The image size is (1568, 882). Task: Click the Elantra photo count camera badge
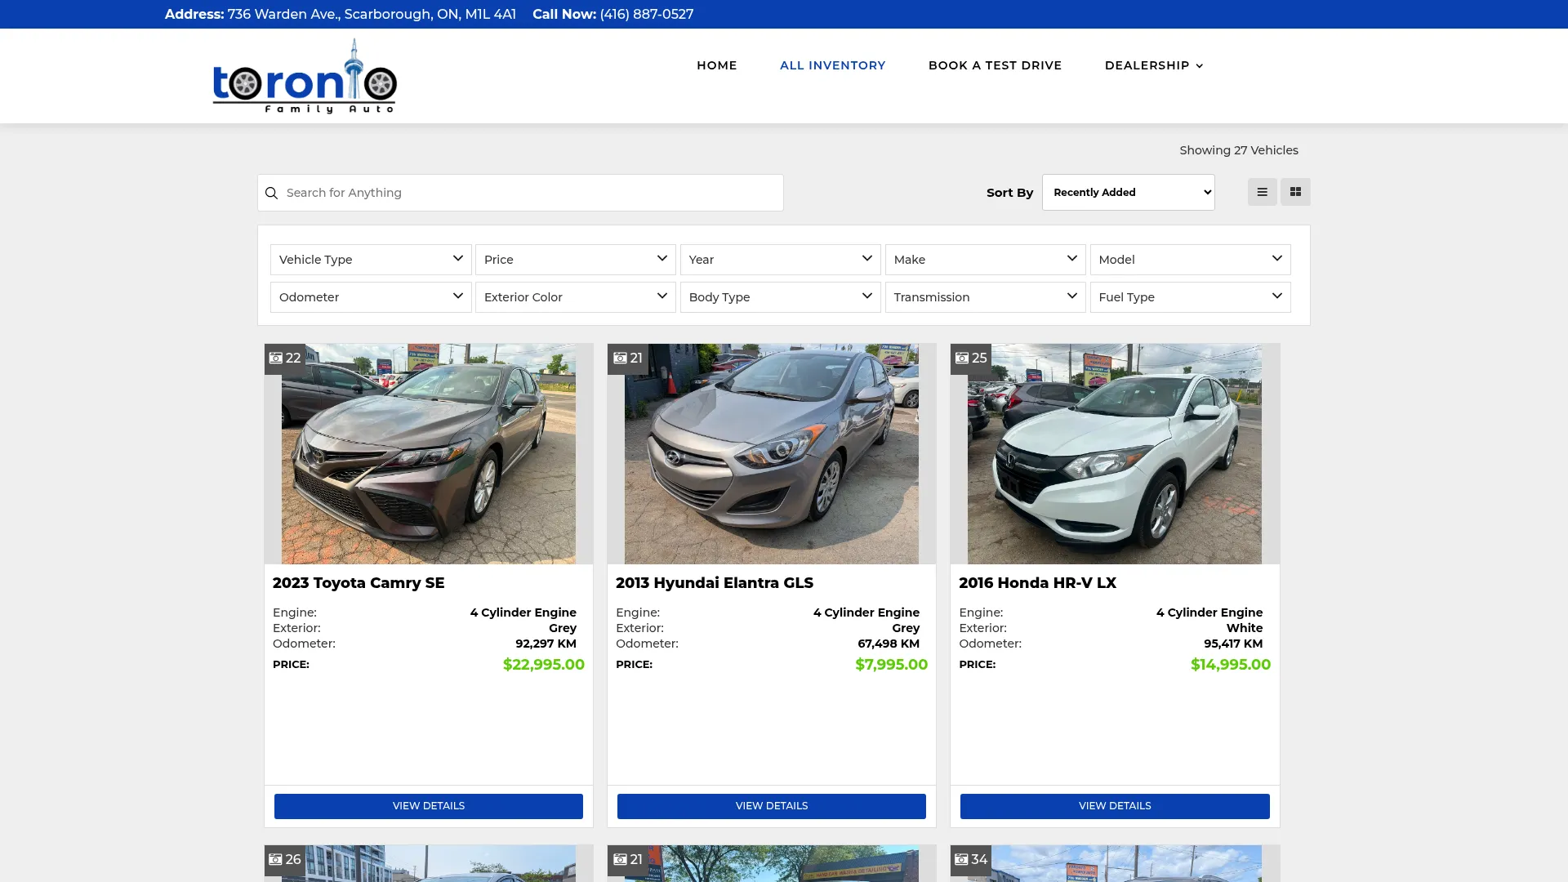(x=628, y=359)
